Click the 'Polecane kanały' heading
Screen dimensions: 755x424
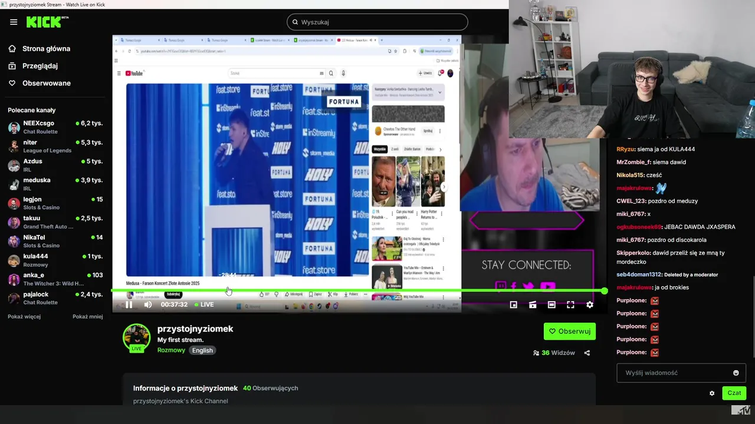pos(32,110)
